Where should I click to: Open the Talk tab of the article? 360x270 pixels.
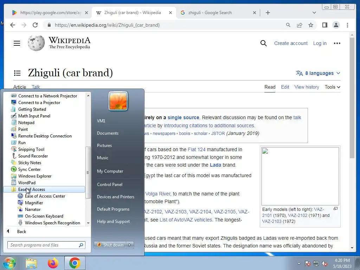click(36, 87)
